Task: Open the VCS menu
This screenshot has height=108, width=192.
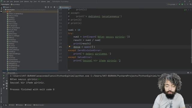Action: point(39,1)
